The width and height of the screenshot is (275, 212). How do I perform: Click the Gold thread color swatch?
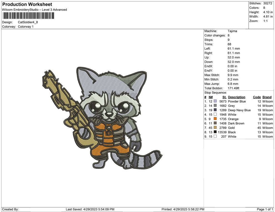[215, 127]
